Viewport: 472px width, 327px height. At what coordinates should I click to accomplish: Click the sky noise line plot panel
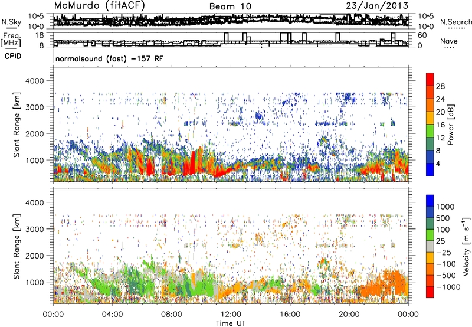231,21
